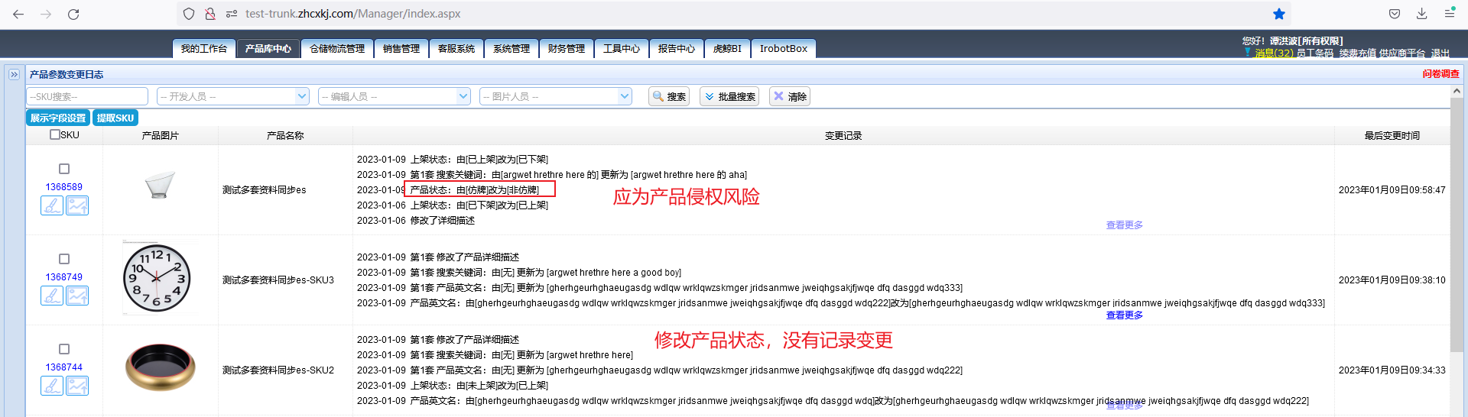Screen dimensions: 1468x417
Task: Open the gold bowl product thumbnail
Action: [x=161, y=367]
